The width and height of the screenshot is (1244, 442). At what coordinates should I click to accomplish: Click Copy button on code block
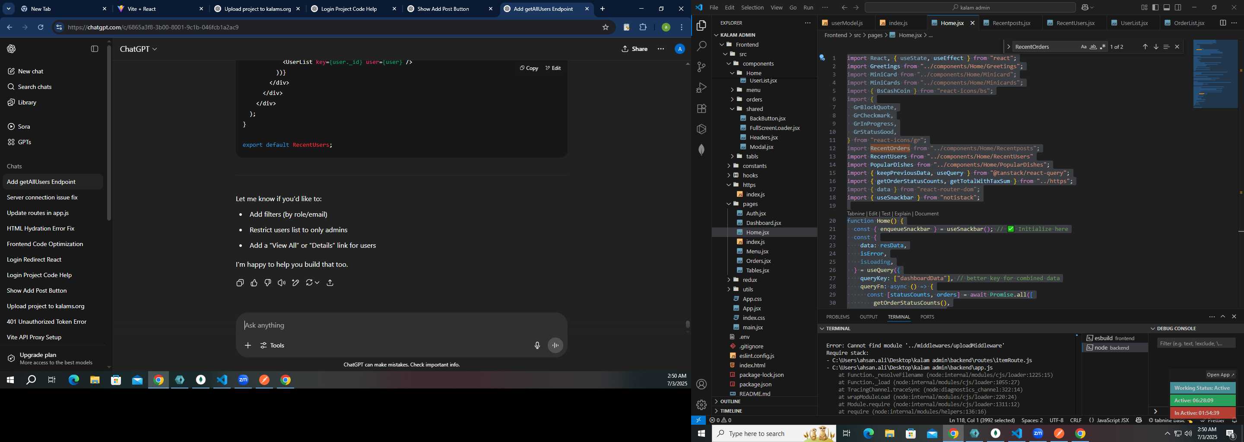pos(529,69)
